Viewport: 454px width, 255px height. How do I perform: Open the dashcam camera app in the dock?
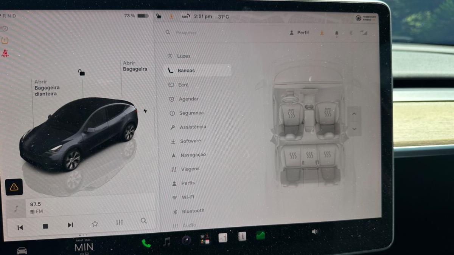(x=186, y=240)
